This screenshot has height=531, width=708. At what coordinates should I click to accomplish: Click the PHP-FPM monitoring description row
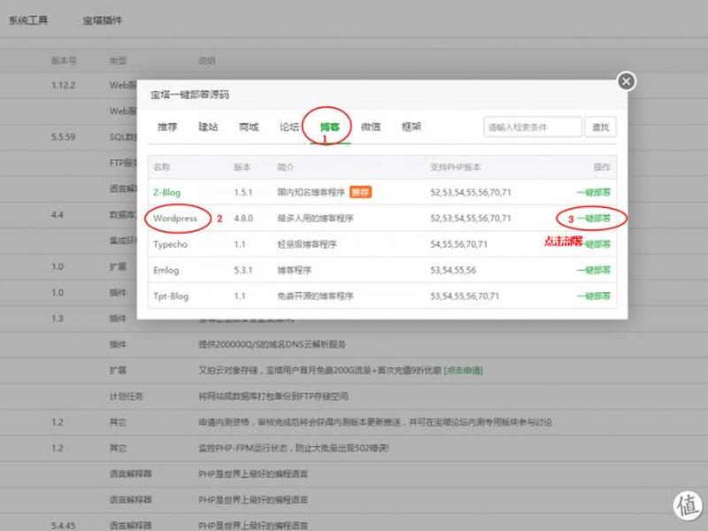point(294,449)
